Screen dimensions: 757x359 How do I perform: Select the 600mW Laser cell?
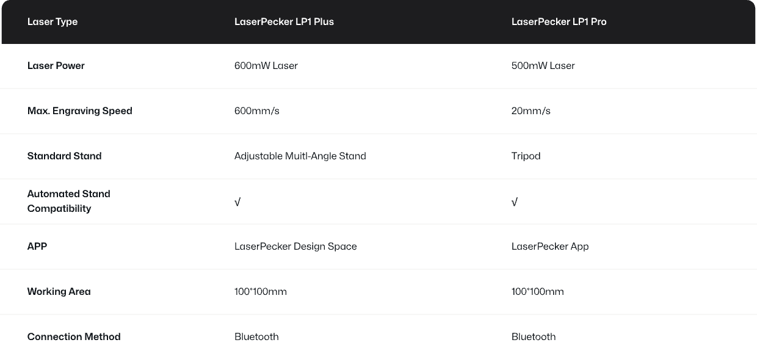click(266, 66)
